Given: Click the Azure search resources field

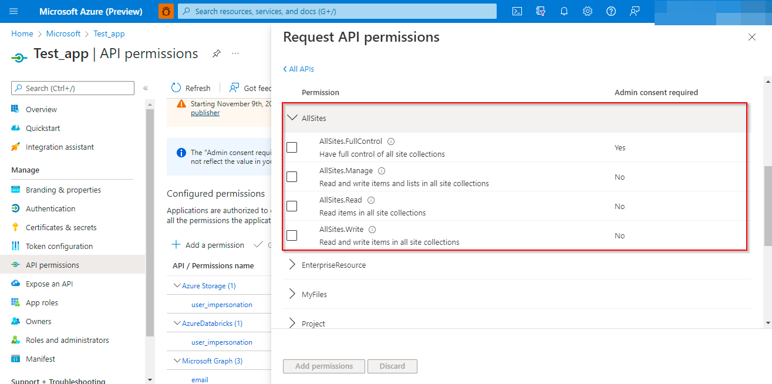Looking at the screenshot, I should 337,11.
